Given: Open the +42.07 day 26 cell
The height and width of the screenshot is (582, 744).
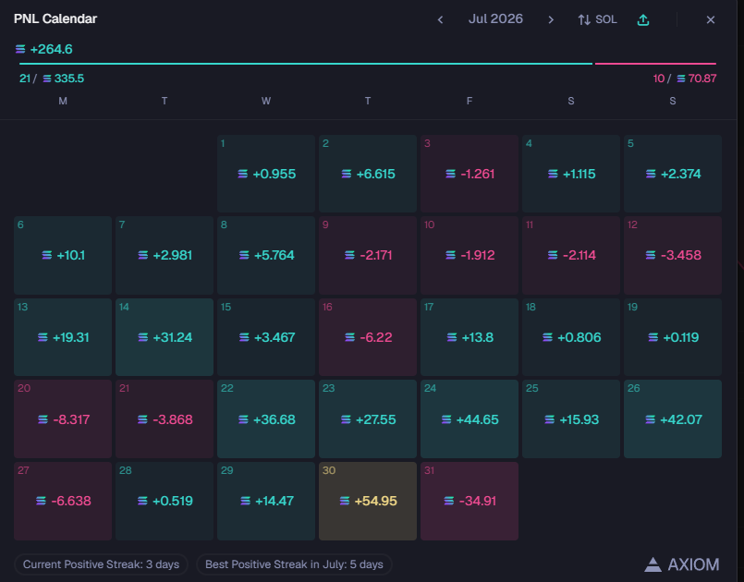Looking at the screenshot, I should pyautogui.click(x=673, y=418).
